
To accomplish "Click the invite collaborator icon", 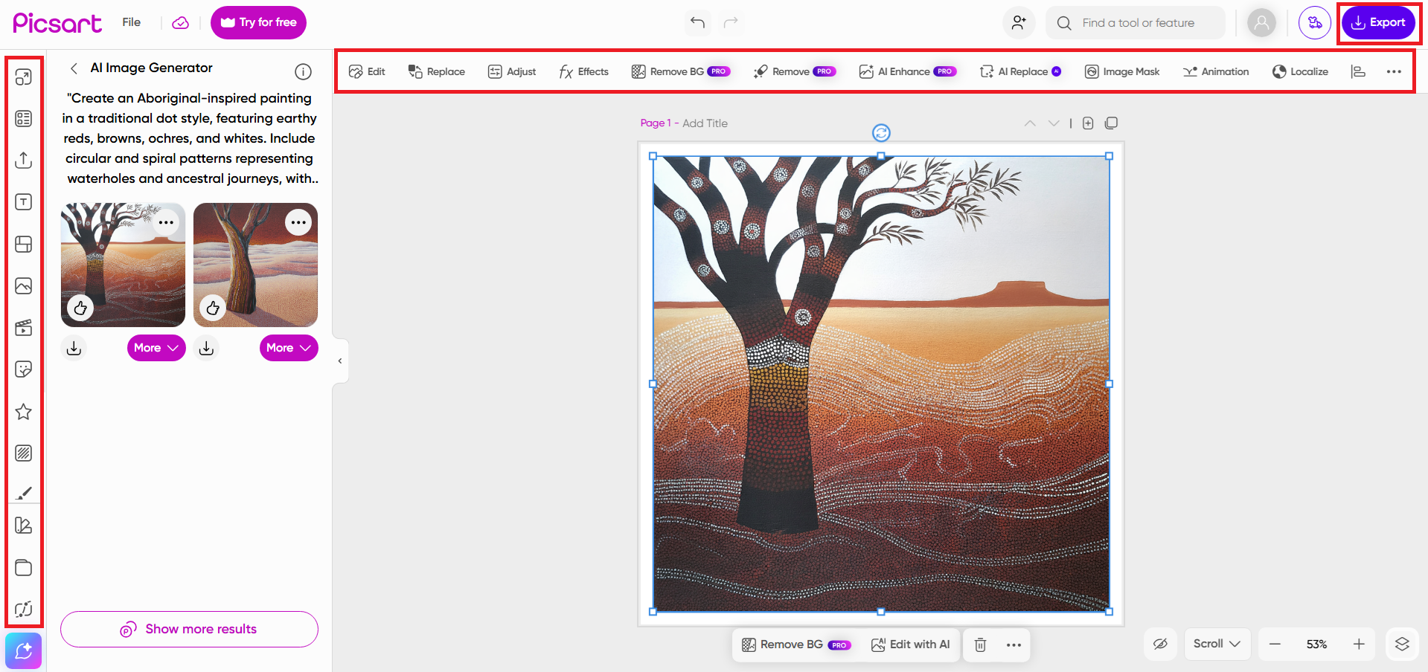I will pos(1019,22).
